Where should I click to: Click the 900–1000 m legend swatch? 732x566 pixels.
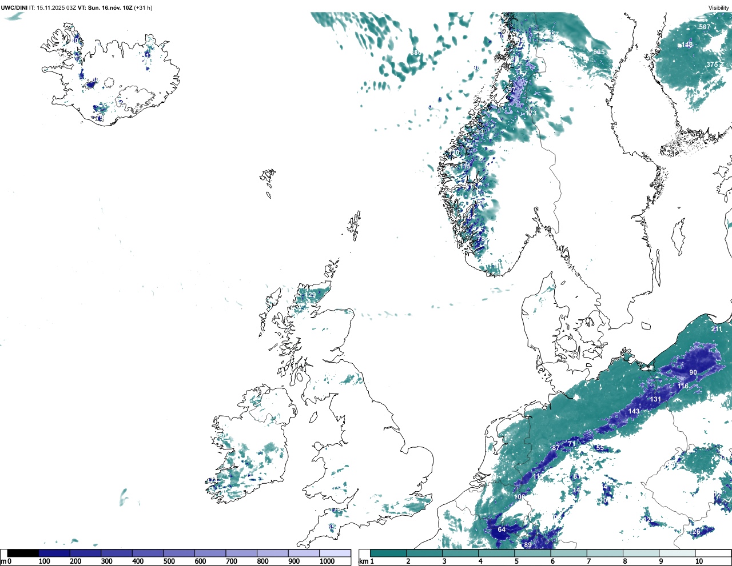click(x=304, y=553)
